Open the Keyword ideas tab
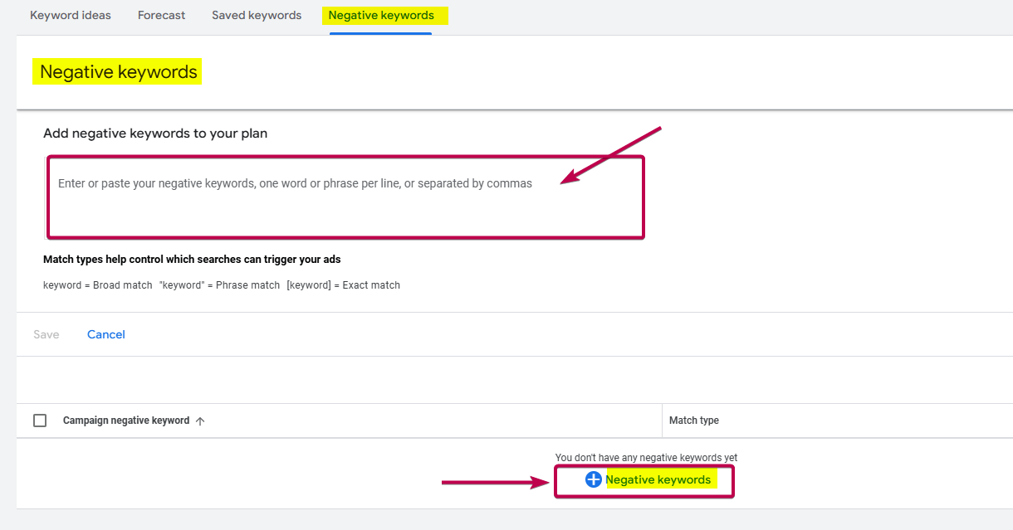 point(71,15)
